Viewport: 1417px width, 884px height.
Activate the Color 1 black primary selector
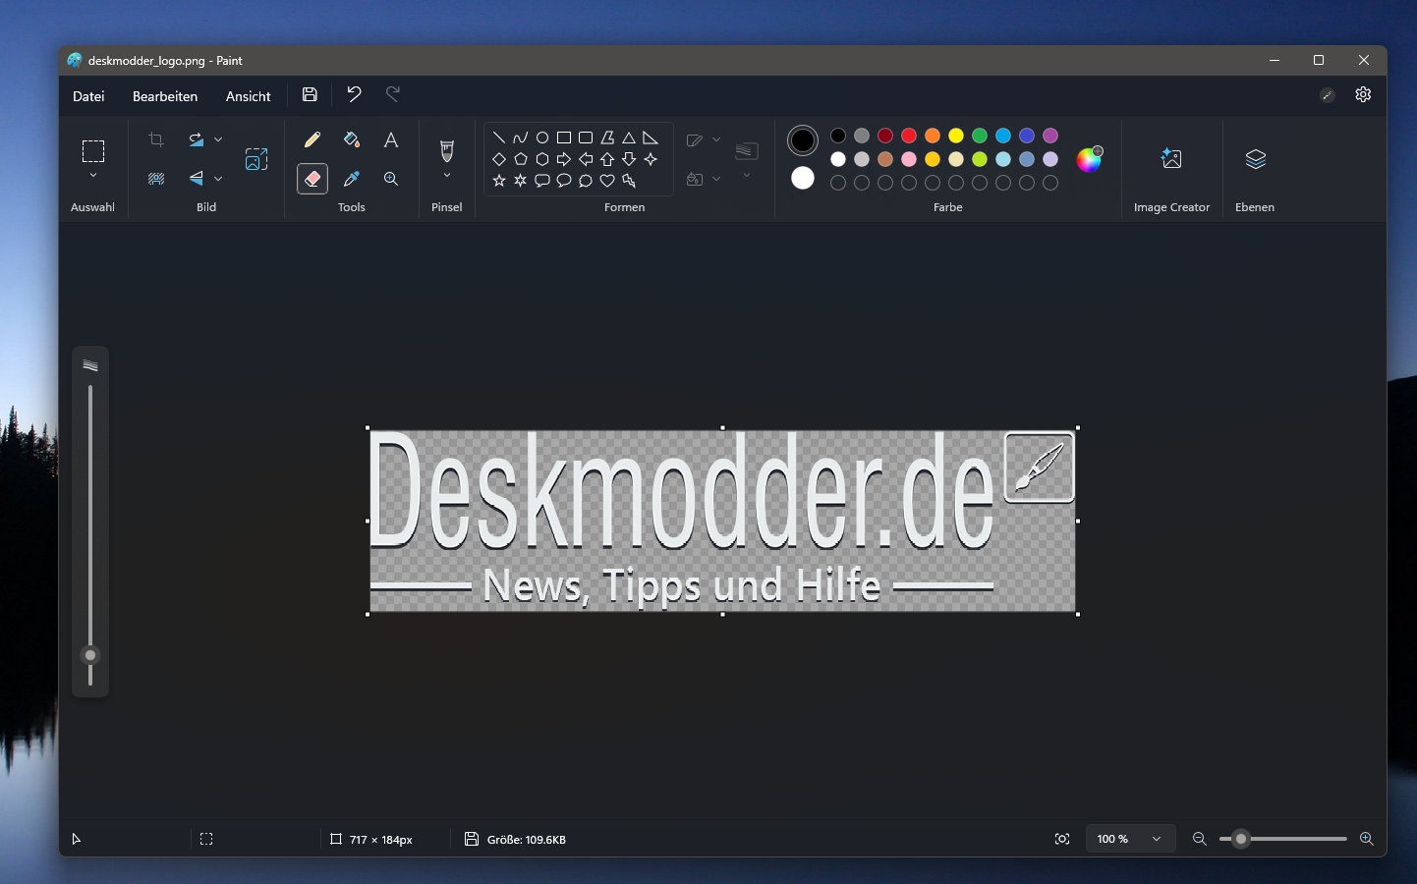[x=803, y=140]
